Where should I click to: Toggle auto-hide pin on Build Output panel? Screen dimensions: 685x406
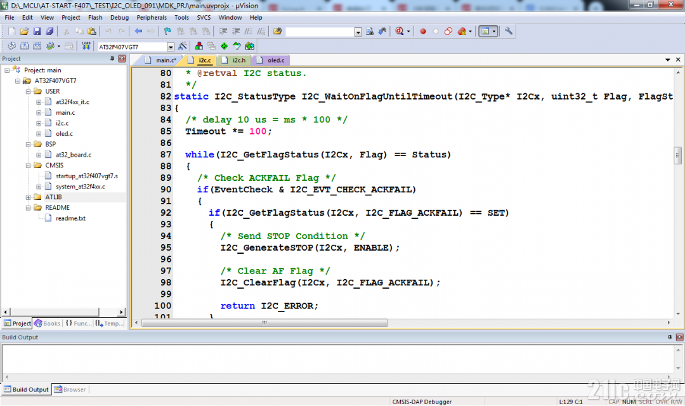(x=669, y=337)
